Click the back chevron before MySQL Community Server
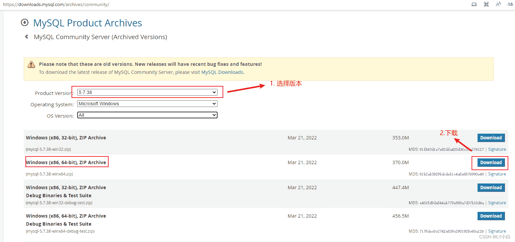Viewport: 515px width, 242px height. tap(26, 37)
